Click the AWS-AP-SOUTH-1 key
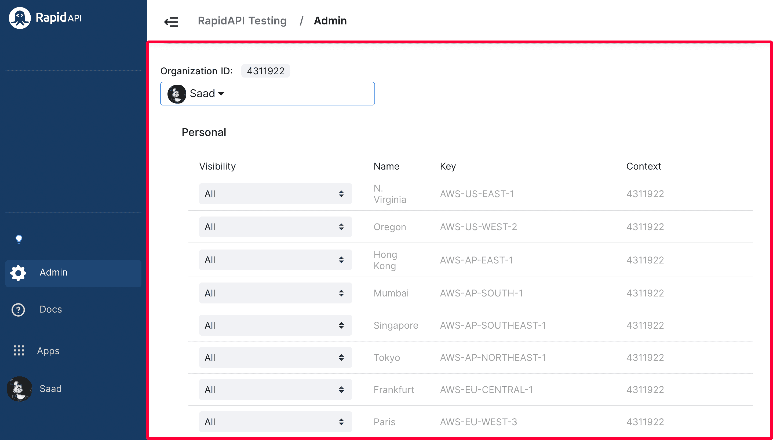The image size is (773, 440). pos(482,293)
